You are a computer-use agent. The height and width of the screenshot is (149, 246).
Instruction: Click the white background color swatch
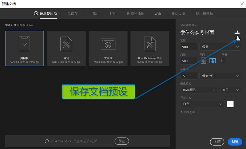(230, 104)
